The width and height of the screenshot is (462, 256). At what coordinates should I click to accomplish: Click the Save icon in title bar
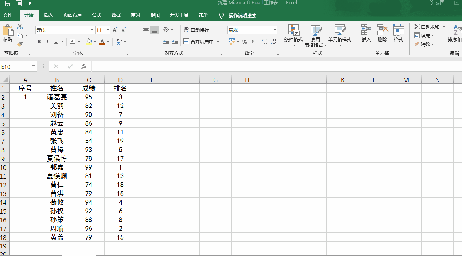coord(7,3)
